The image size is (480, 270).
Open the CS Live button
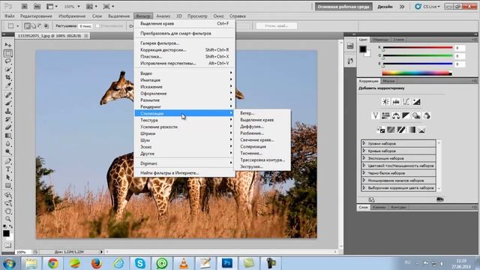pyautogui.click(x=427, y=7)
